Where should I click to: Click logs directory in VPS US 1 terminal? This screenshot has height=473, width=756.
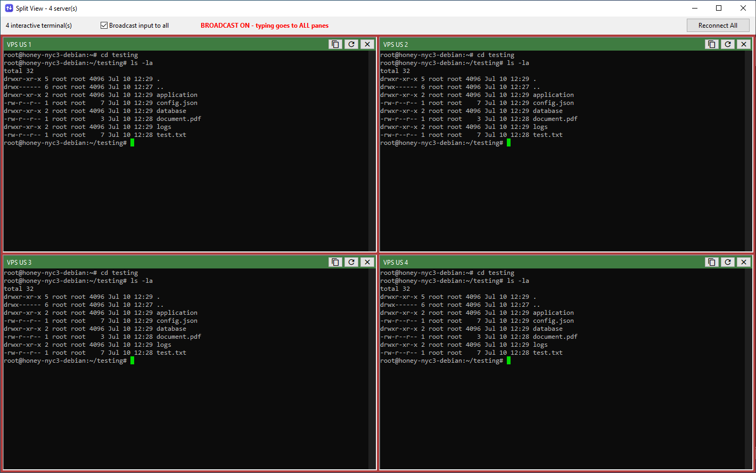164,127
